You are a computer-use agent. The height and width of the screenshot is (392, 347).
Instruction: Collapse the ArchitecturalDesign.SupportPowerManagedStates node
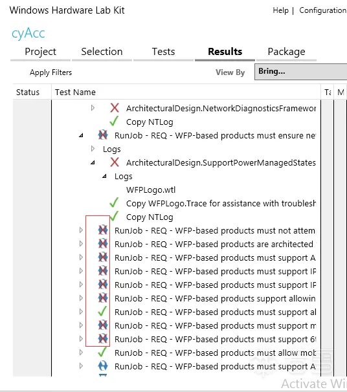coord(93,162)
